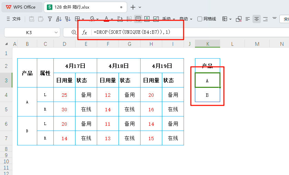The height and width of the screenshot is (175, 289).
Task: Select the cell containing 30
Action: (x=64, y=109)
